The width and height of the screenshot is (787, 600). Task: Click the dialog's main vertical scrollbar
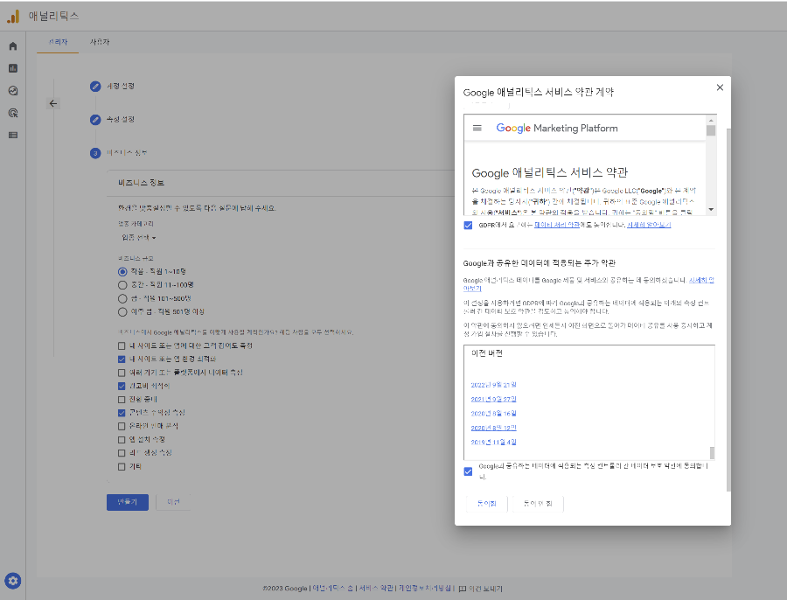(x=728, y=310)
